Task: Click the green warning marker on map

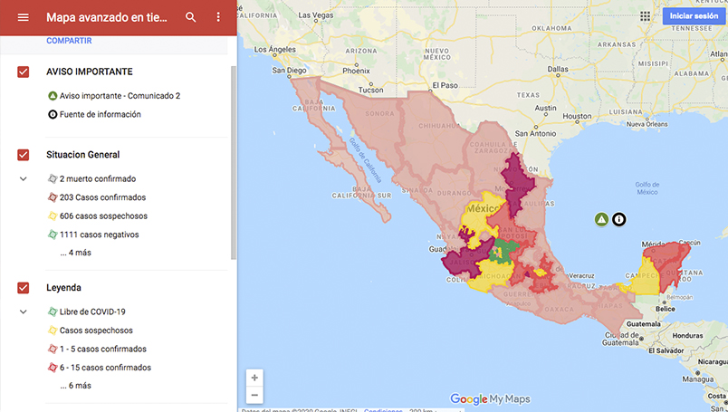Action: coord(601,219)
